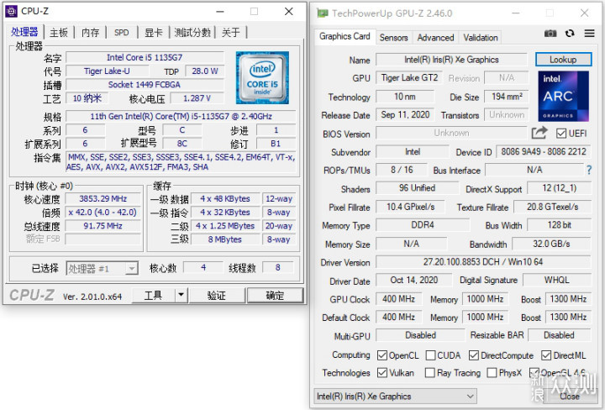Switch to the 内存 tab
This screenshot has width=605, height=410.
pos(90,33)
